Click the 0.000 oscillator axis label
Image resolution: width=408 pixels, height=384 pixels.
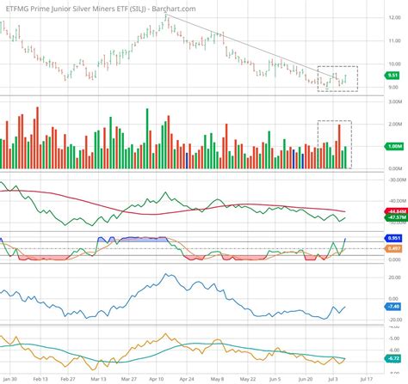point(394,259)
